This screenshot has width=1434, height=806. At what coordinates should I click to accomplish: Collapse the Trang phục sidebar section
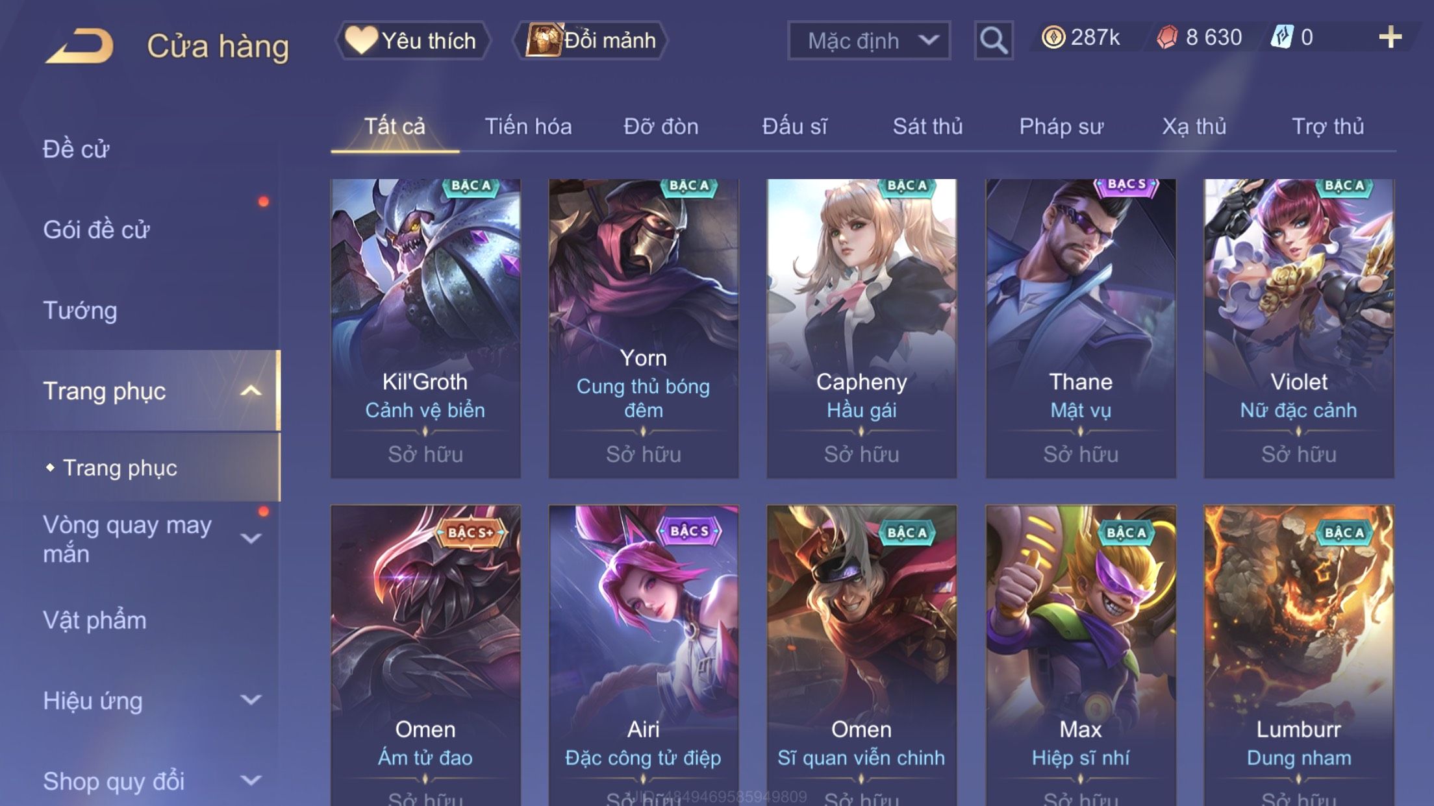(x=251, y=391)
